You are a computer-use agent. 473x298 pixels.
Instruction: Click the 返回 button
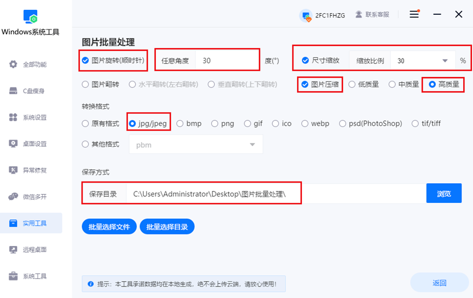(x=439, y=283)
